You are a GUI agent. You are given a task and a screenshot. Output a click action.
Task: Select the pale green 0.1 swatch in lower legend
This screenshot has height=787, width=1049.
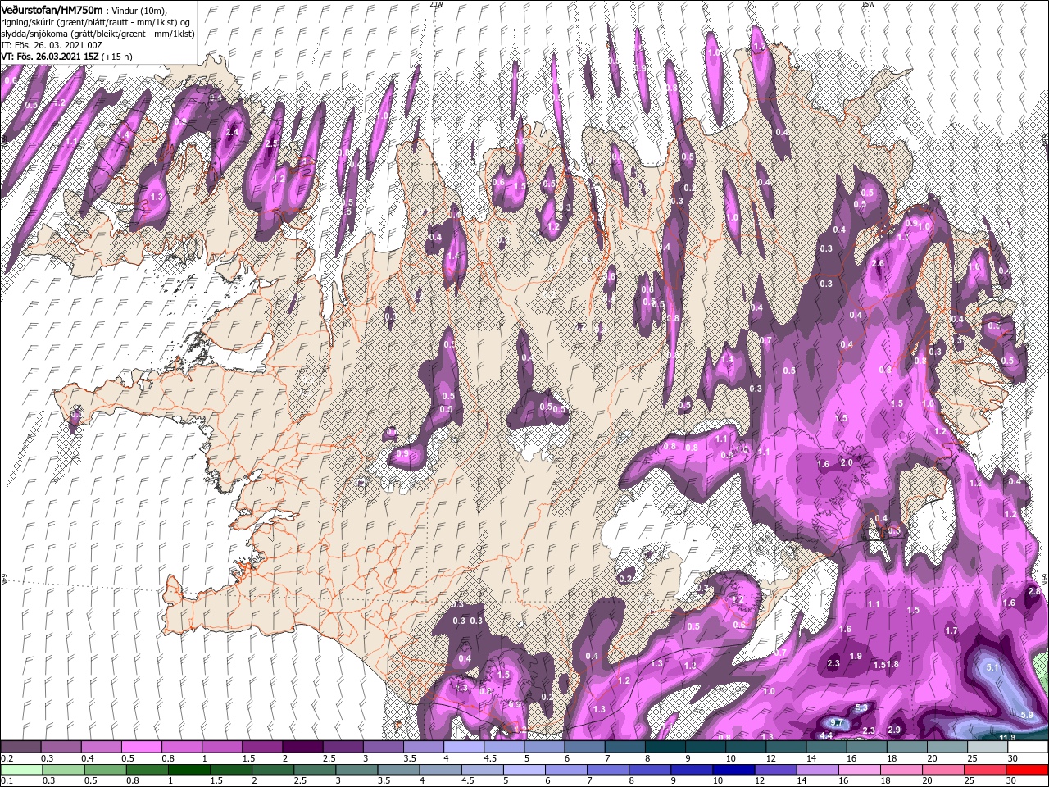pyautogui.click(x=21, y=770)
